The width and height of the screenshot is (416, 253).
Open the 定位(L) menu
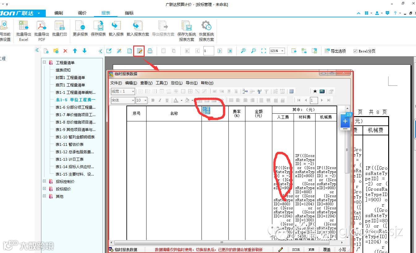[176, 83]
